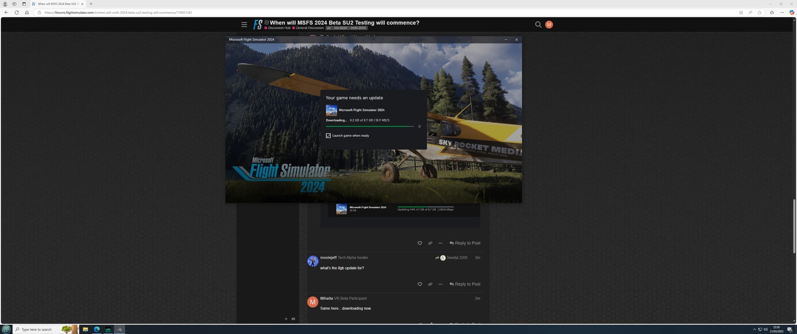Screen dimensions: 797x334
Task: Open Flight Simulator taskbar icon
Action: [x=120, y=329]
